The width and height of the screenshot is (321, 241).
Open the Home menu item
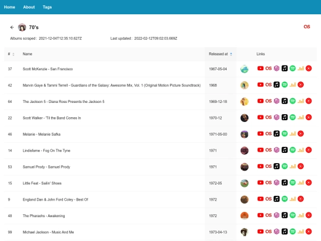pos(10,7)
